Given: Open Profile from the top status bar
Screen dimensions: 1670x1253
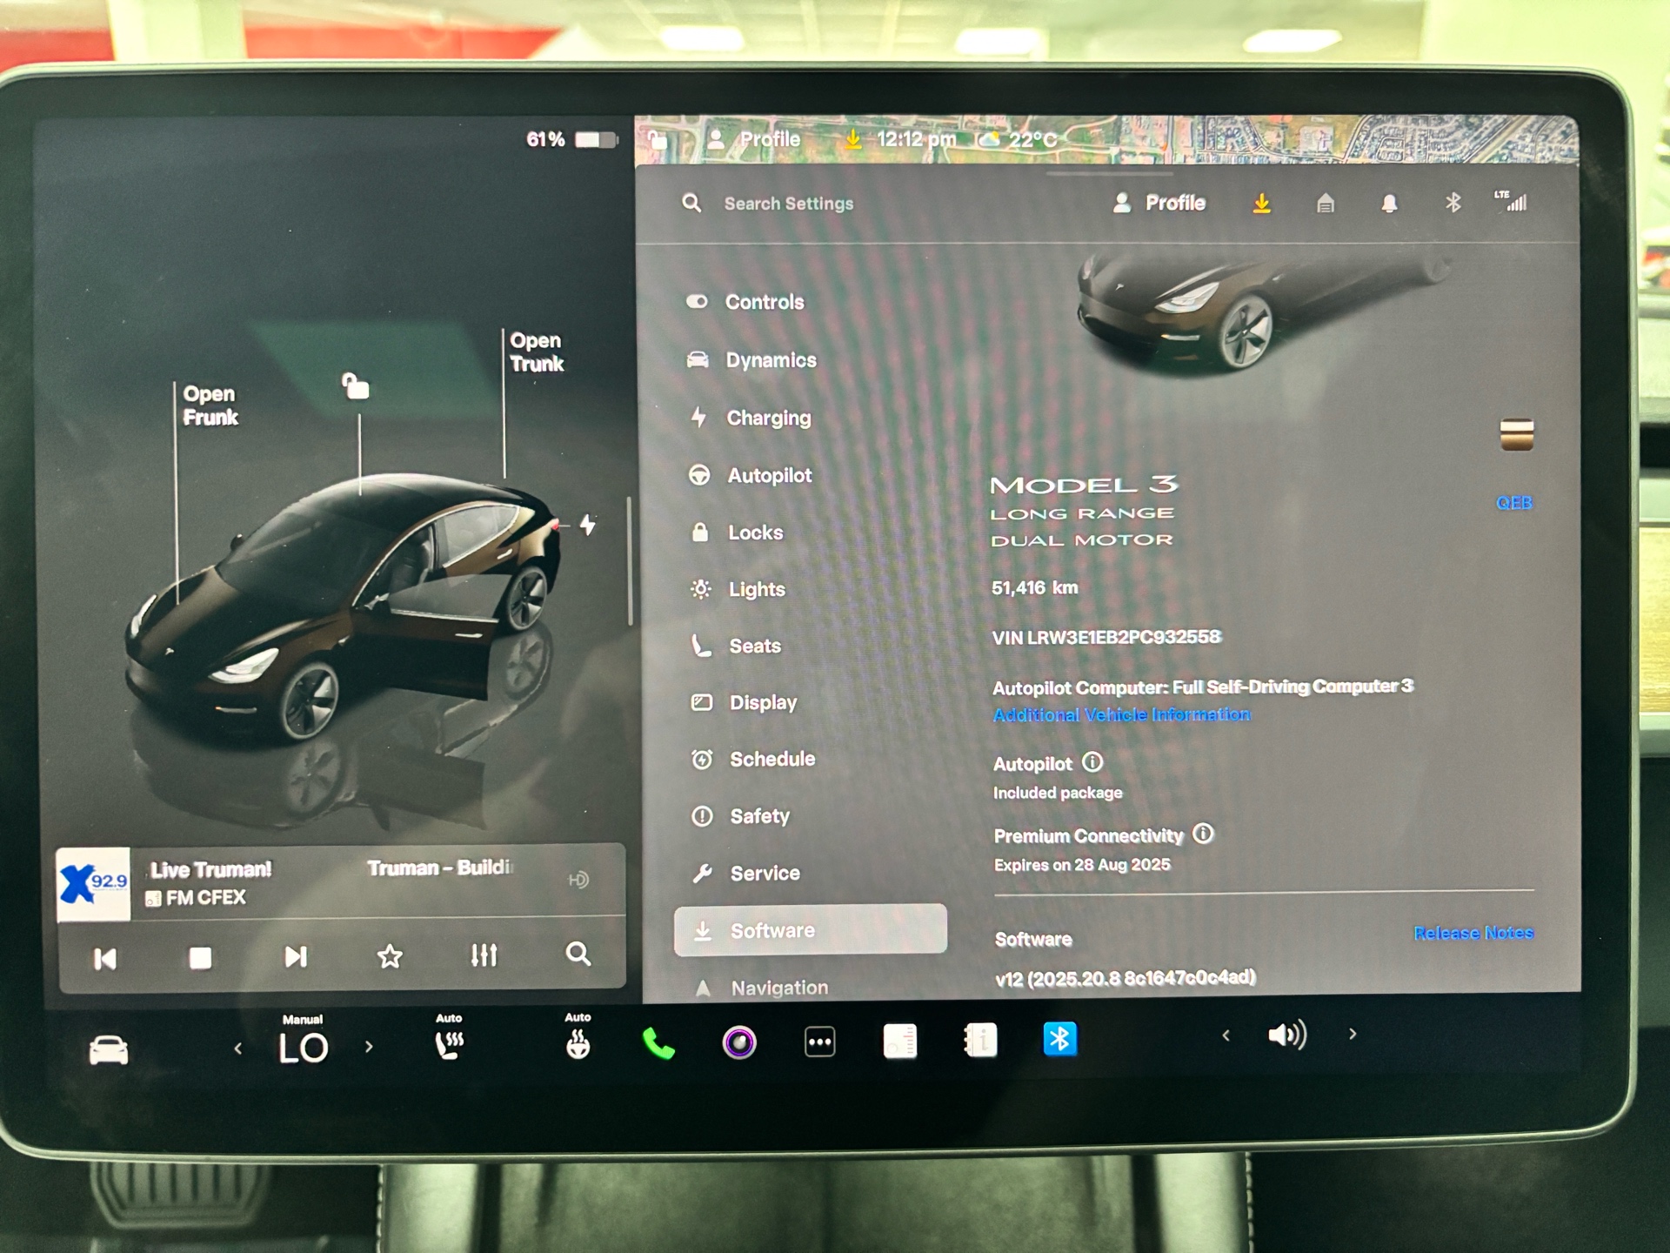Looking at the screenshot, I should click(x=754, y=139).
